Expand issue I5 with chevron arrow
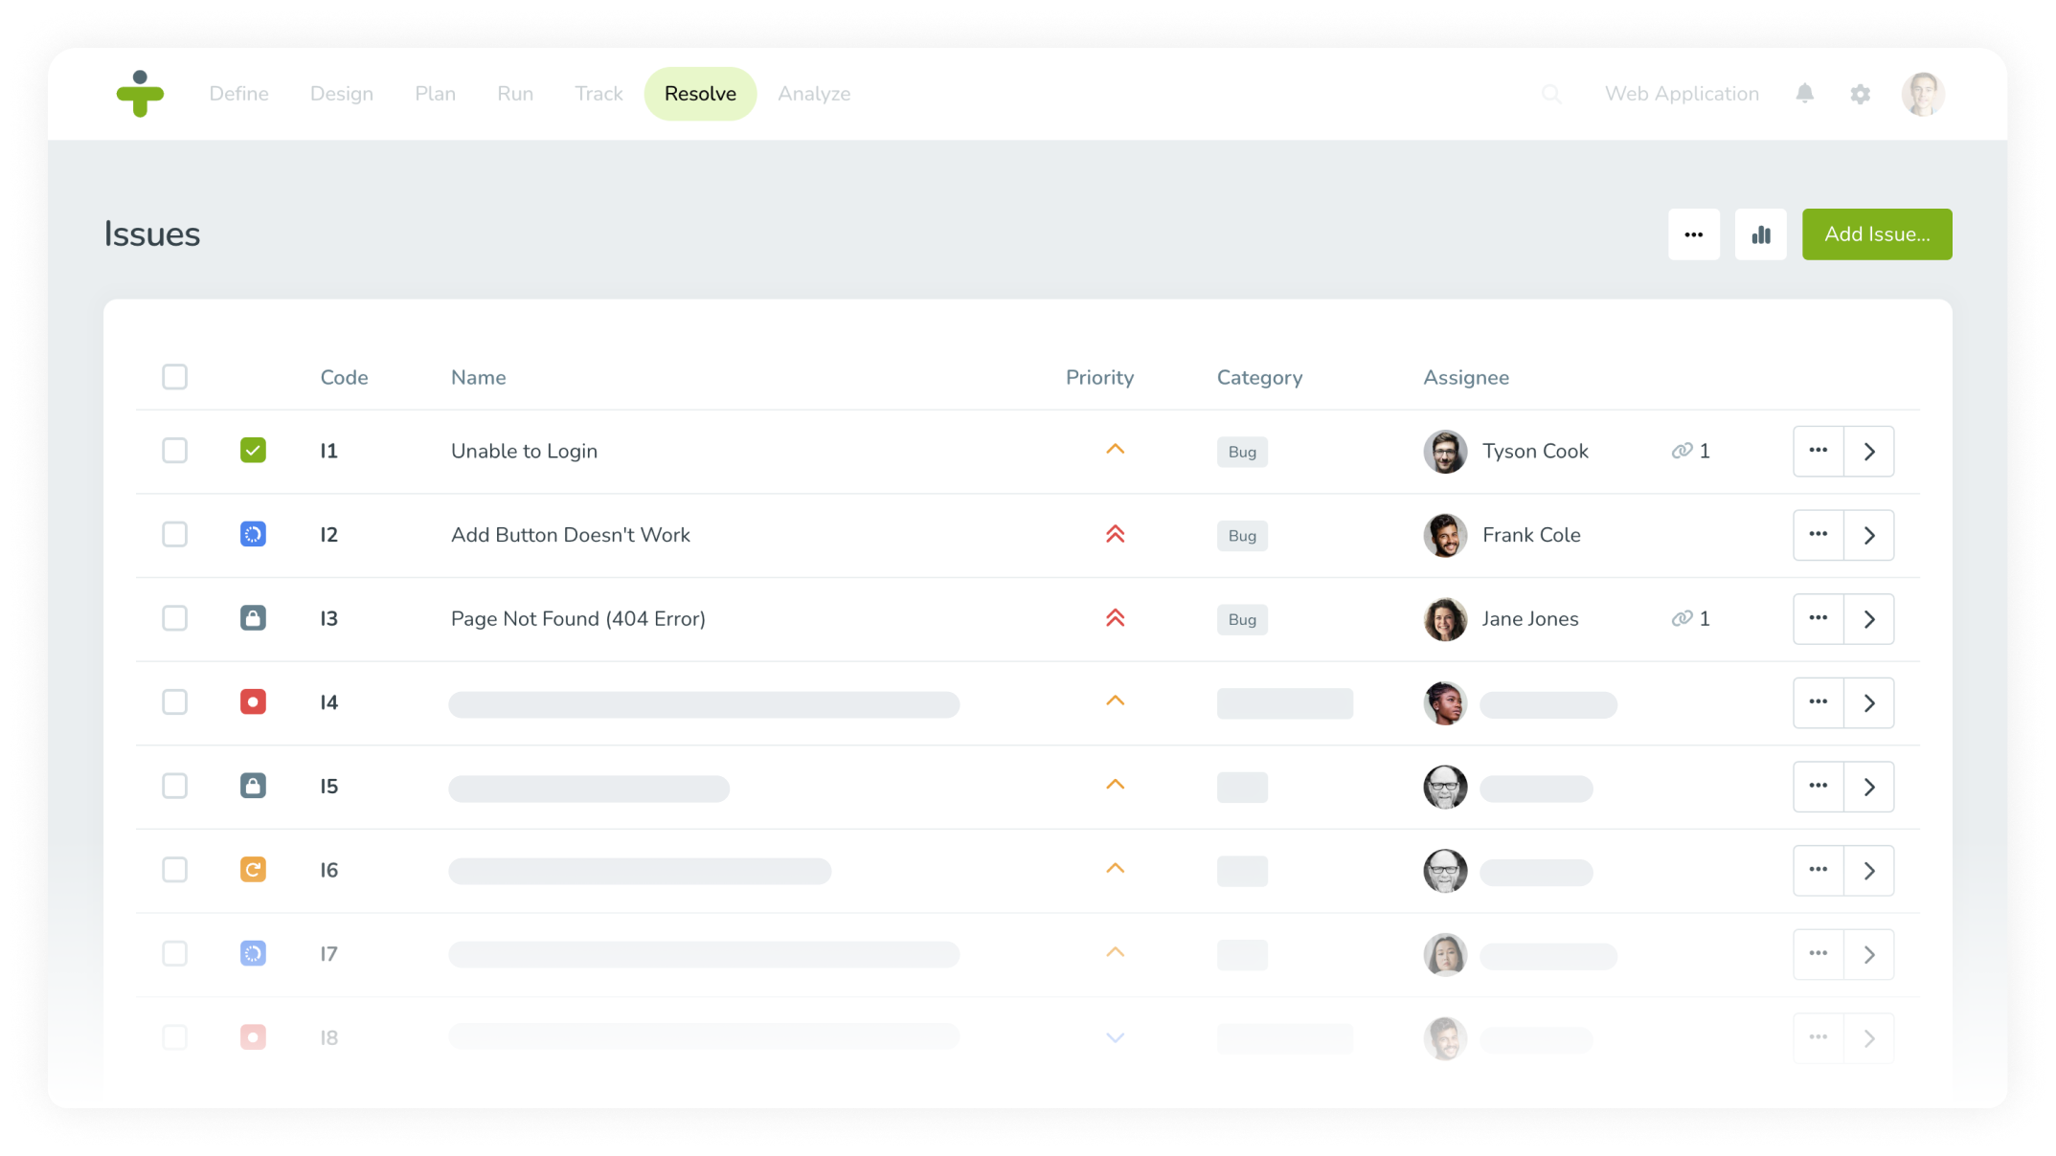This screenshot has width=2056, height=1156. 1869,787
